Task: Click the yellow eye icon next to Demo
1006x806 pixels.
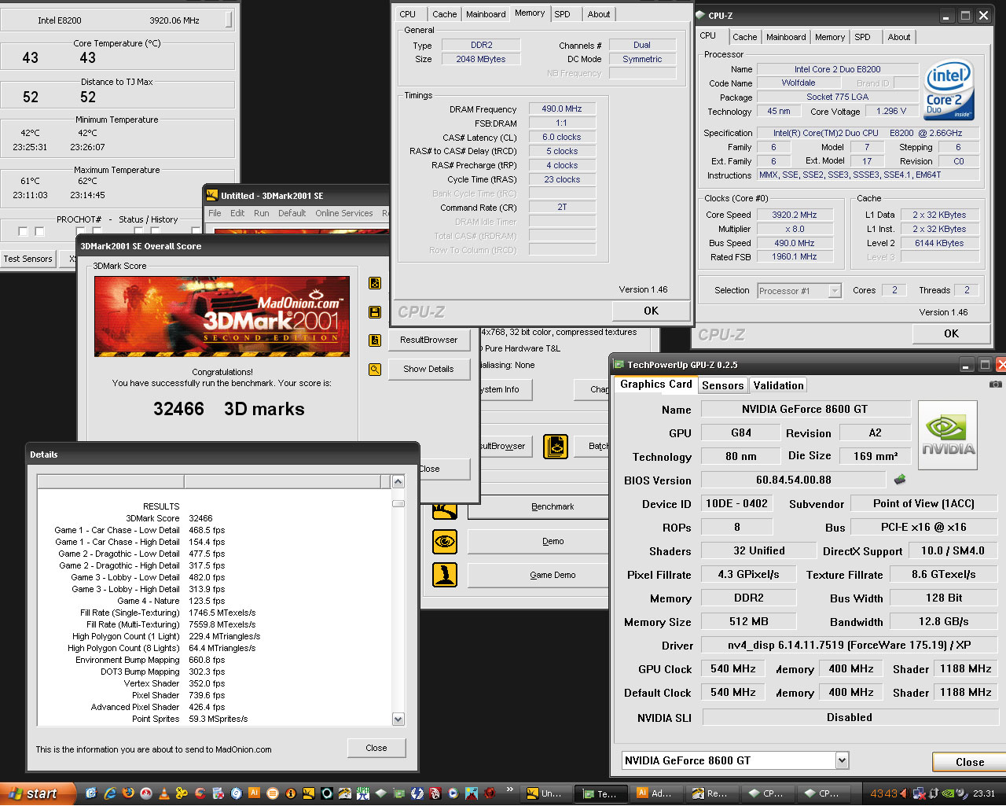Action: 445,541
